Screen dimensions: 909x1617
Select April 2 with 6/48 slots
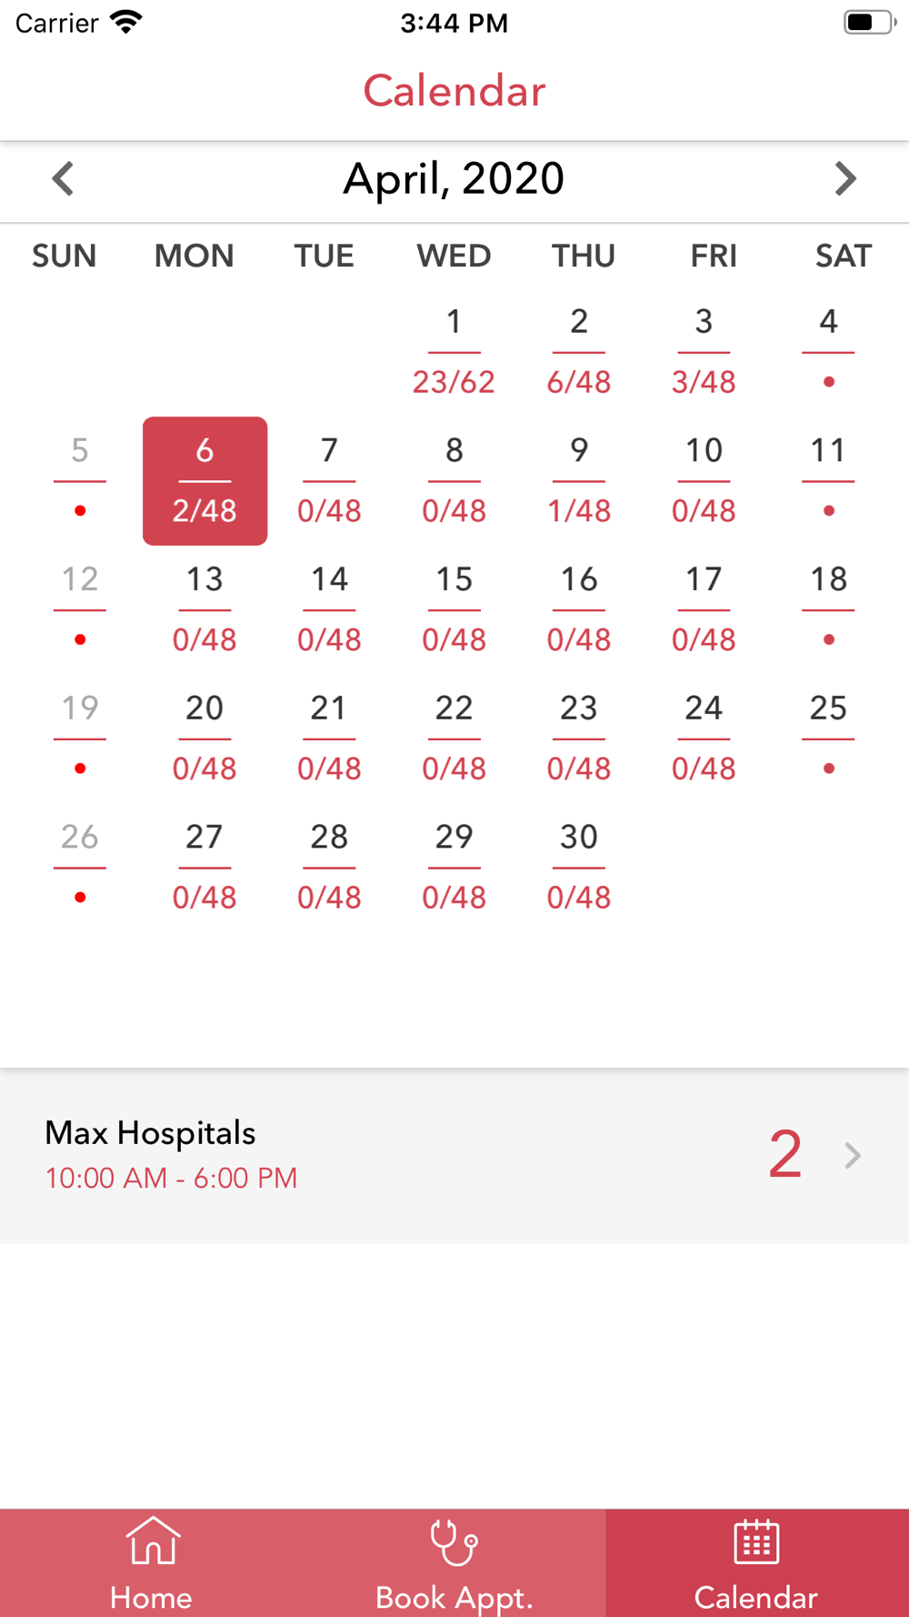click(579, 352)
